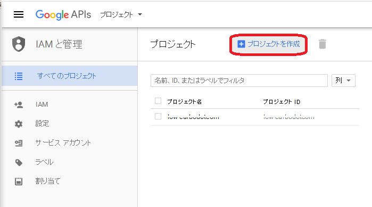Open the プロジェクト dropdown in header
Viewport: 372px width, 207px height.
[121, 14]
